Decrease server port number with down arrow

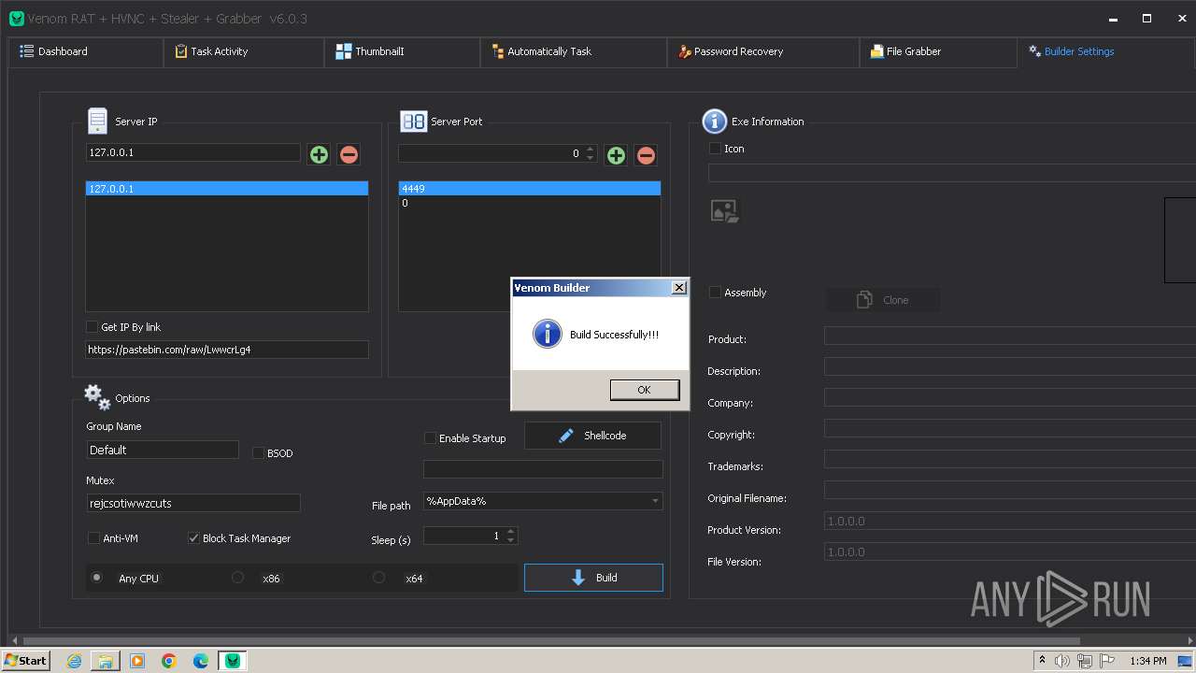pos(590,158)
